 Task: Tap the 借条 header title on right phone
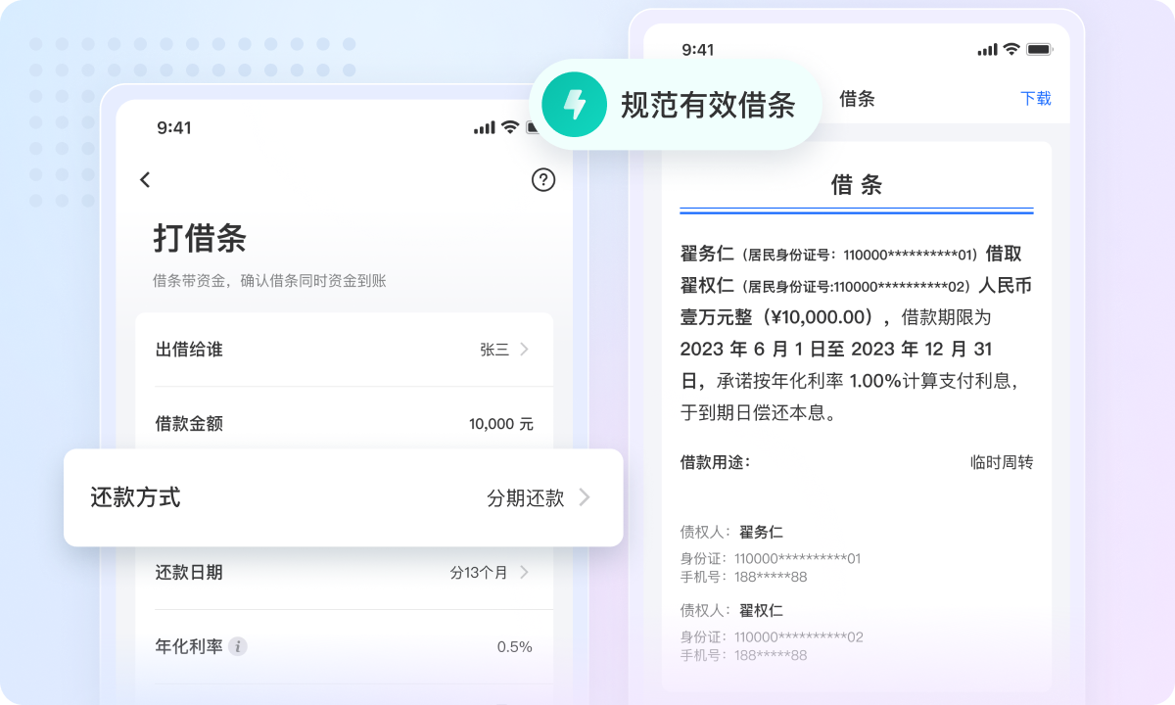coord(857,98)
